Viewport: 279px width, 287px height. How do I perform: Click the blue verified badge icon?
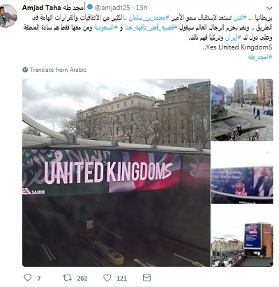(90, 8)
